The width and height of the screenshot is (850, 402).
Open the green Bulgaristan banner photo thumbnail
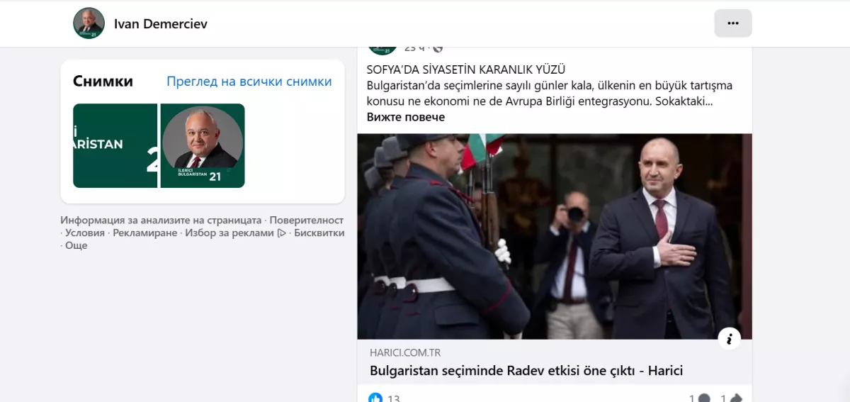115,145
